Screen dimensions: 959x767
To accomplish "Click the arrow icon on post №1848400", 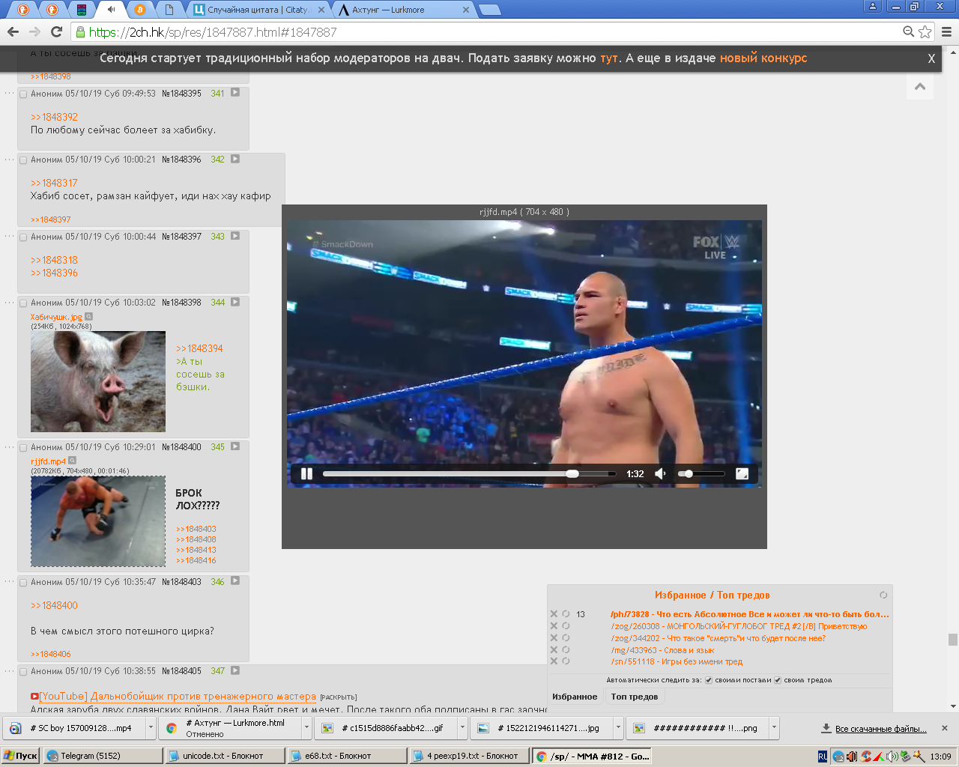I will (x=235, y=446).
